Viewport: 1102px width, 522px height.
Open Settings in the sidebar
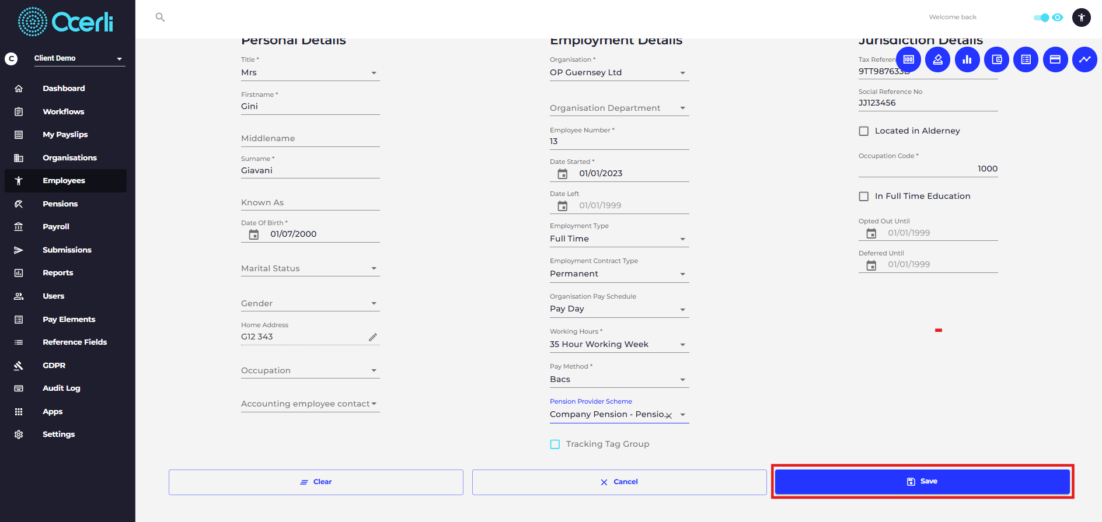tap(65, 435)
